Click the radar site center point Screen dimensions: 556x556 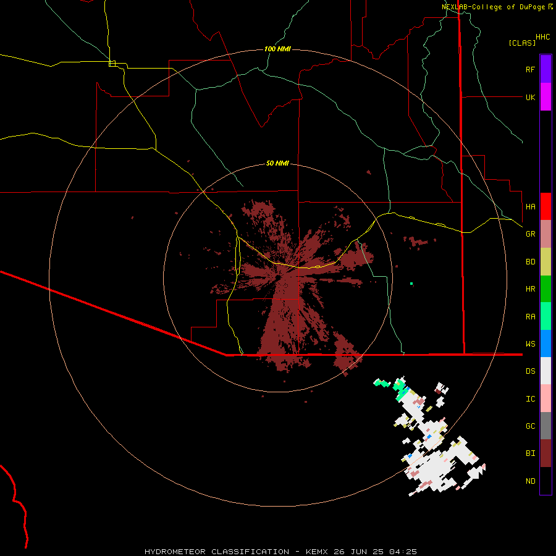pyautogui.click(x=277, y=277)
